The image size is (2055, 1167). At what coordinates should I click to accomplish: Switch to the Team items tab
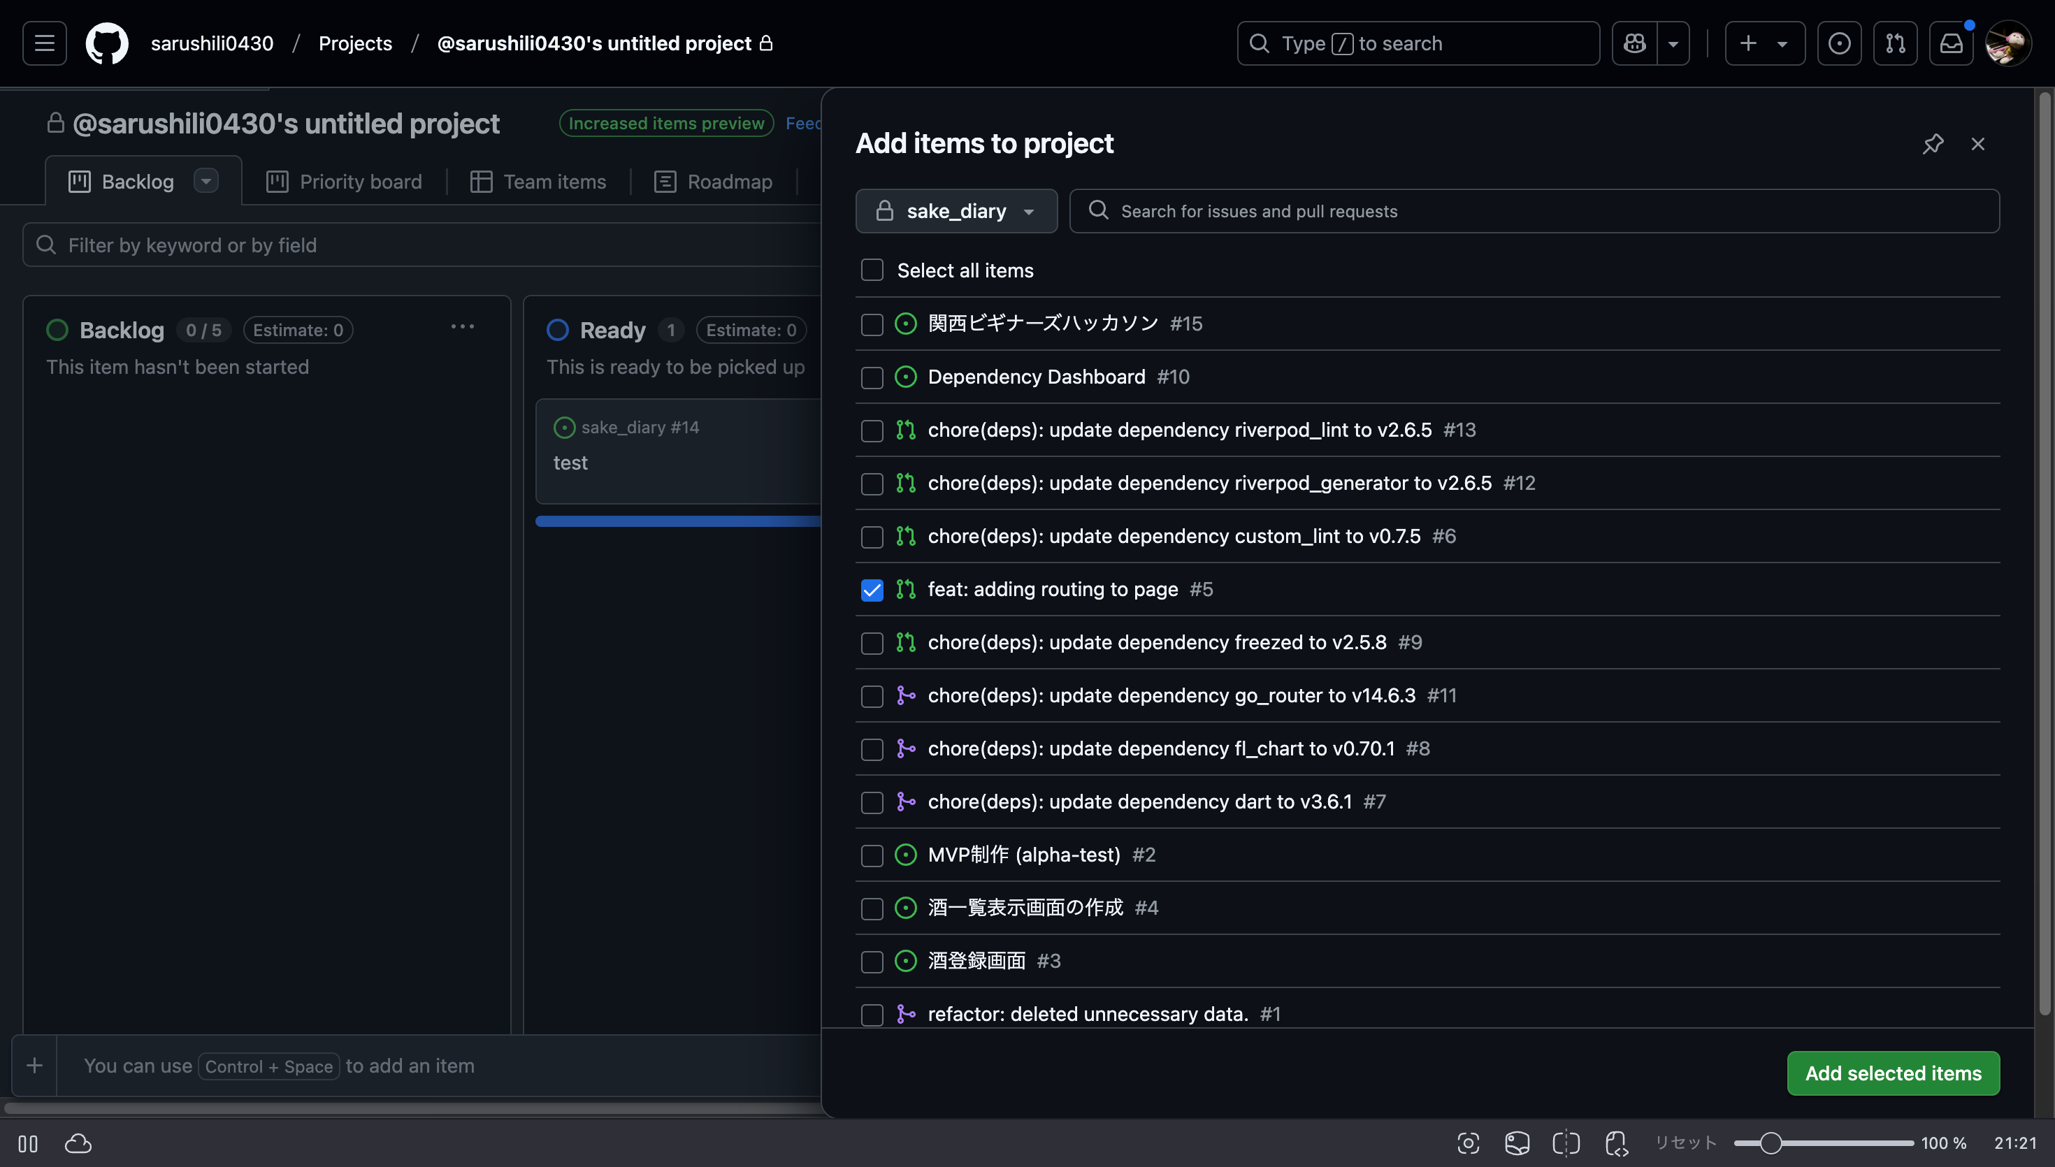click(539, 182)
